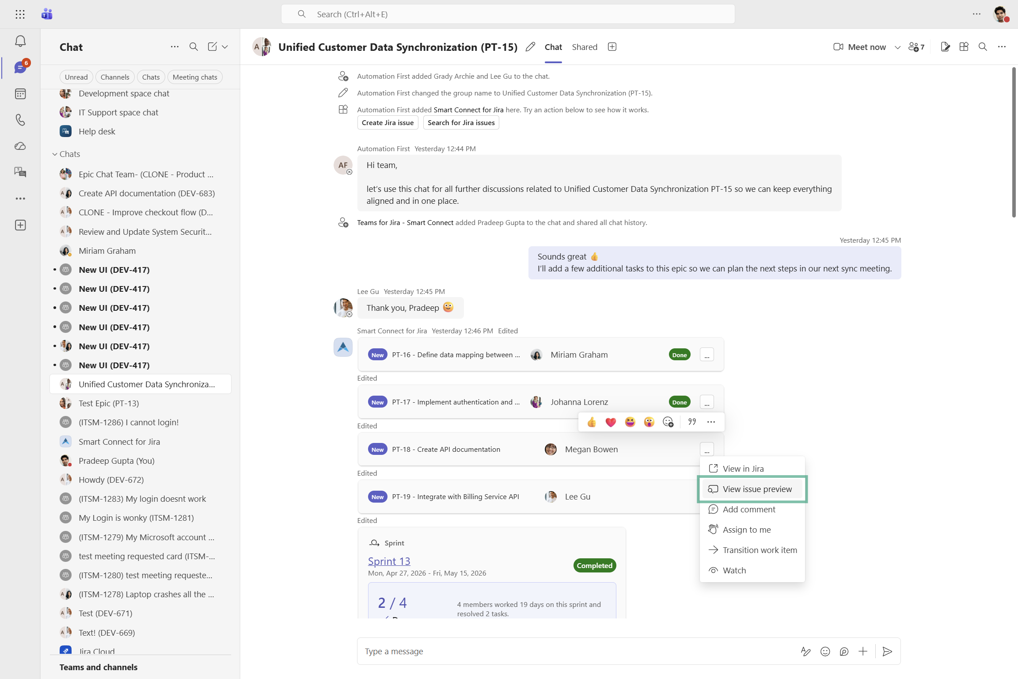Expand Meet now dropdown arrow
1018x679 pixels.
[x=897, y=47]
